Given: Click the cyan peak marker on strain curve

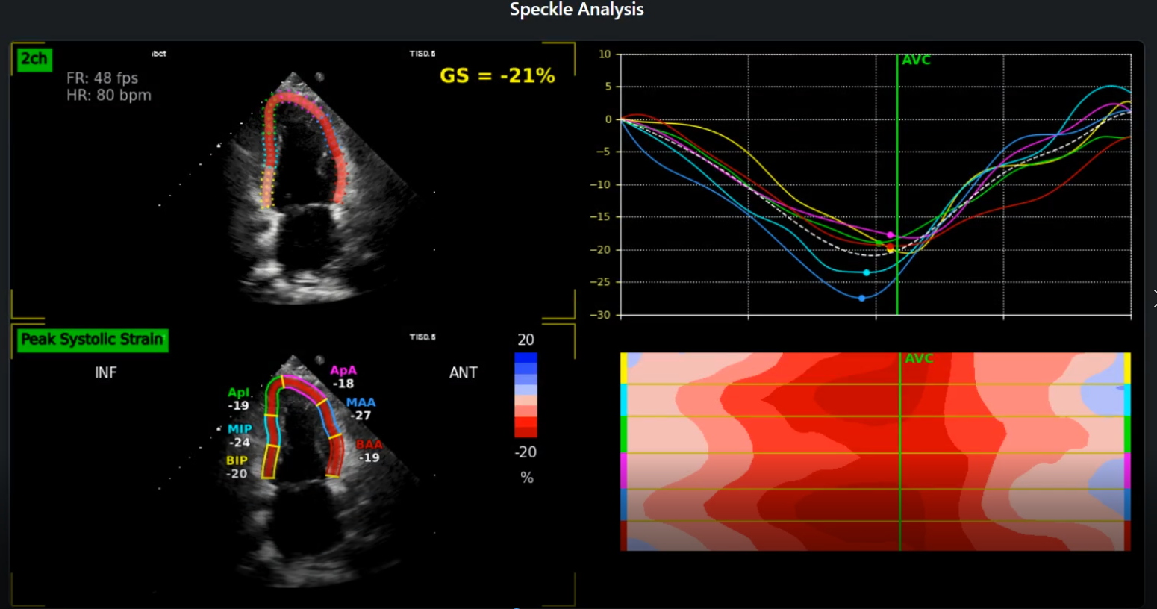Looking at the screenshot, I should point(866,273).
